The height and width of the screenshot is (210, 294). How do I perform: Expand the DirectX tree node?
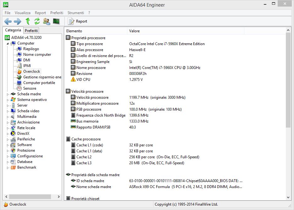[8, 134]
